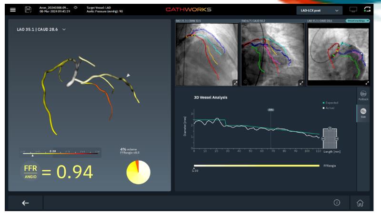Go to the home screen
Image resolution: width=381 pixels, height=214 pixels.
click(360, 203)
